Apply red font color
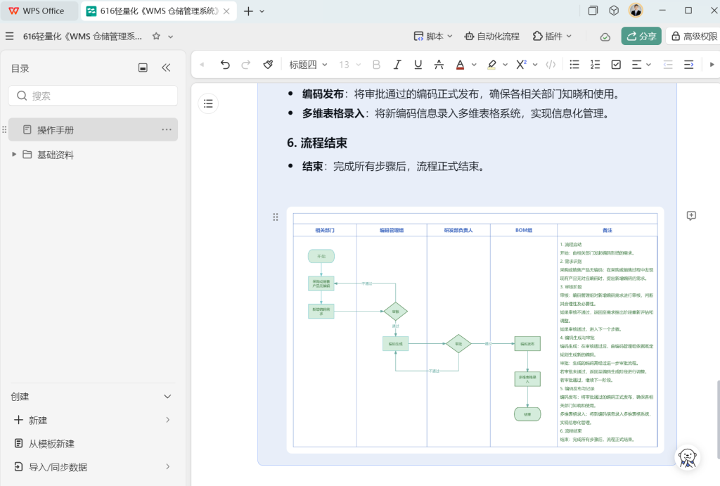The image size is (720, 486). point(460,65)
